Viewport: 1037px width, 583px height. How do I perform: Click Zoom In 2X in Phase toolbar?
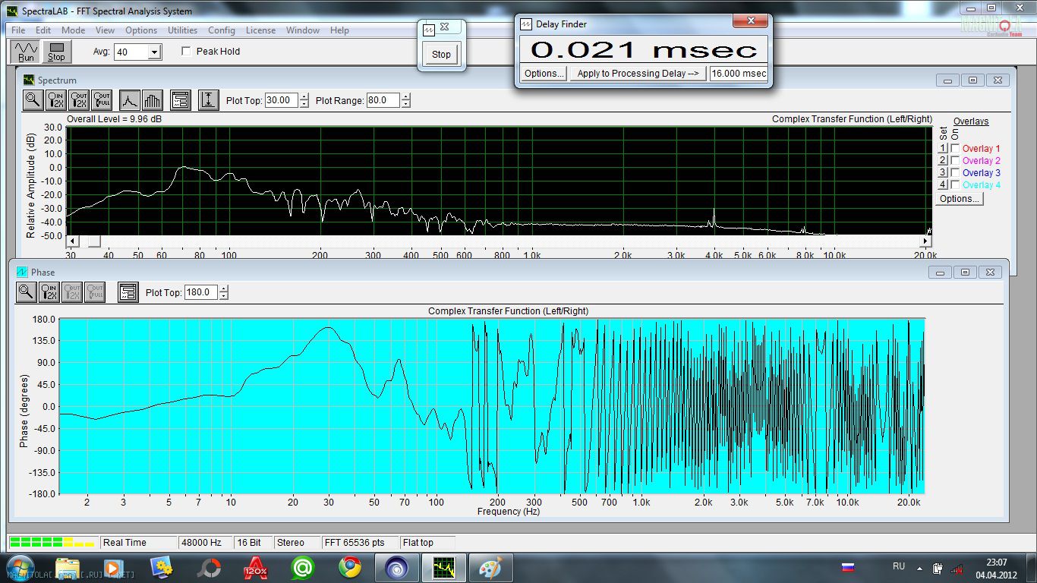pos(49,291)
